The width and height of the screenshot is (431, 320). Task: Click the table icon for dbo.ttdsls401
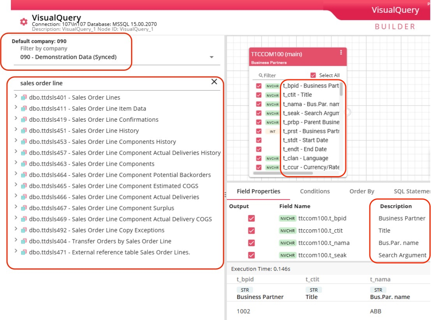24,98
